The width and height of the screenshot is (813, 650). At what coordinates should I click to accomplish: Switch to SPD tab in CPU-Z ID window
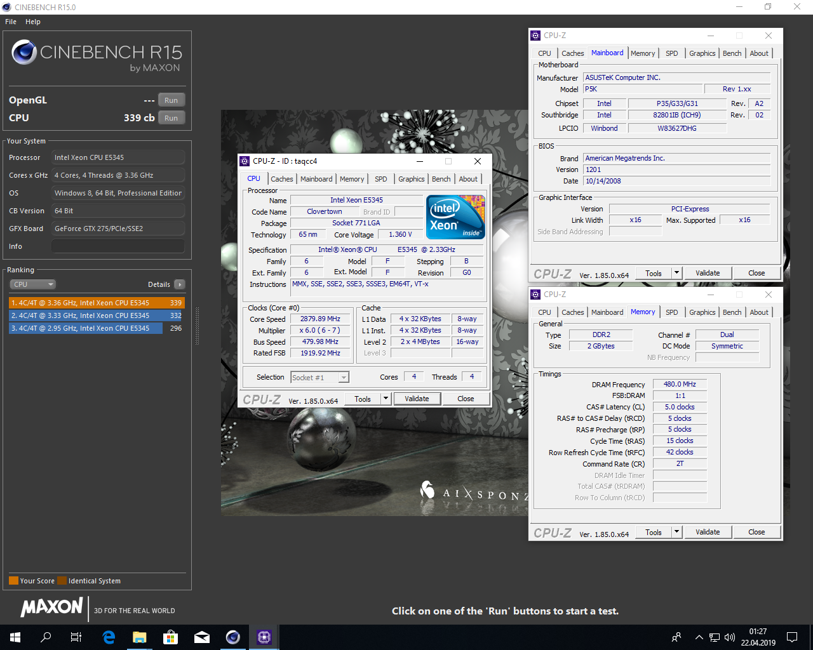[x=381, y=179]
